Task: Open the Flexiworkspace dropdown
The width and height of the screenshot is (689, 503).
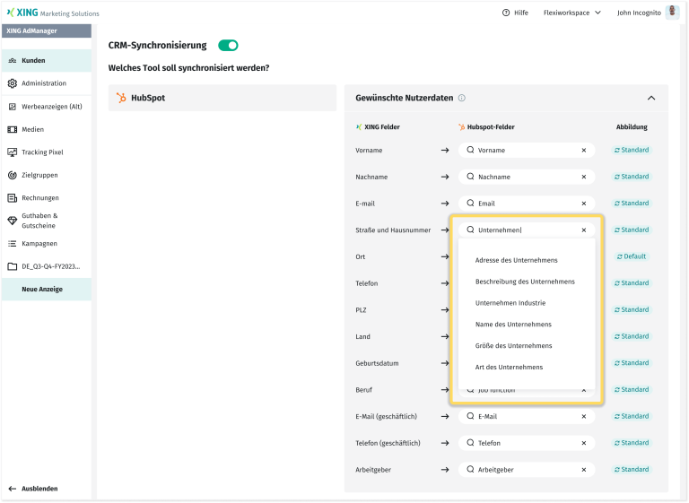Action: click(x=571, y=13)
